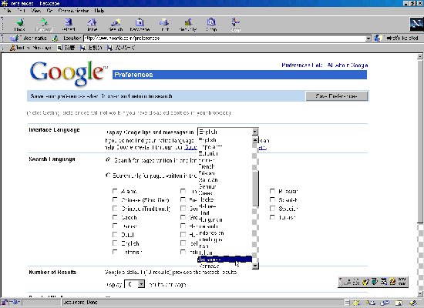Collapse the interface language dropdown arrow
This screenshot has height=308, width=424.
[x=254, y=132]
